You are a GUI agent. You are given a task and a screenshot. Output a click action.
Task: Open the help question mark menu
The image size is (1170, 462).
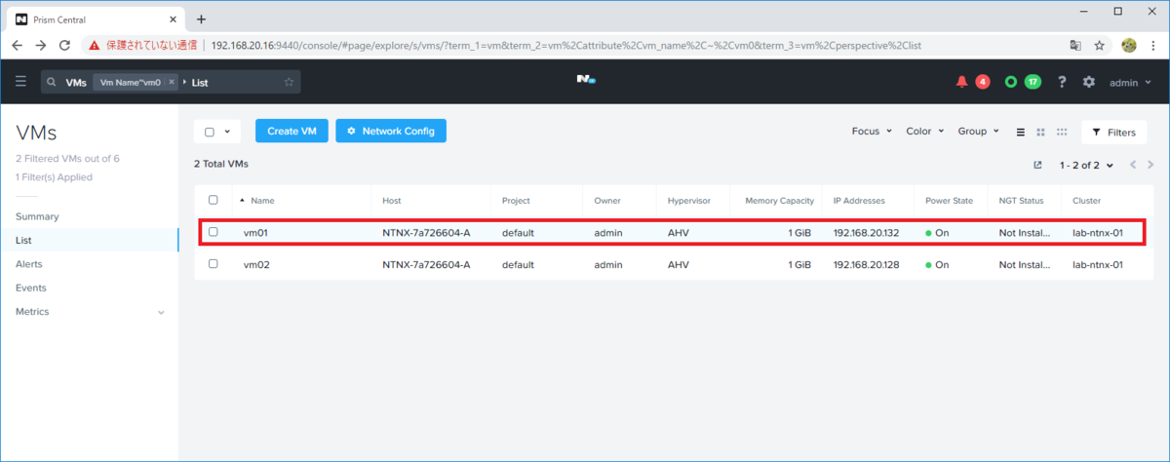(x=1062, y=82)
